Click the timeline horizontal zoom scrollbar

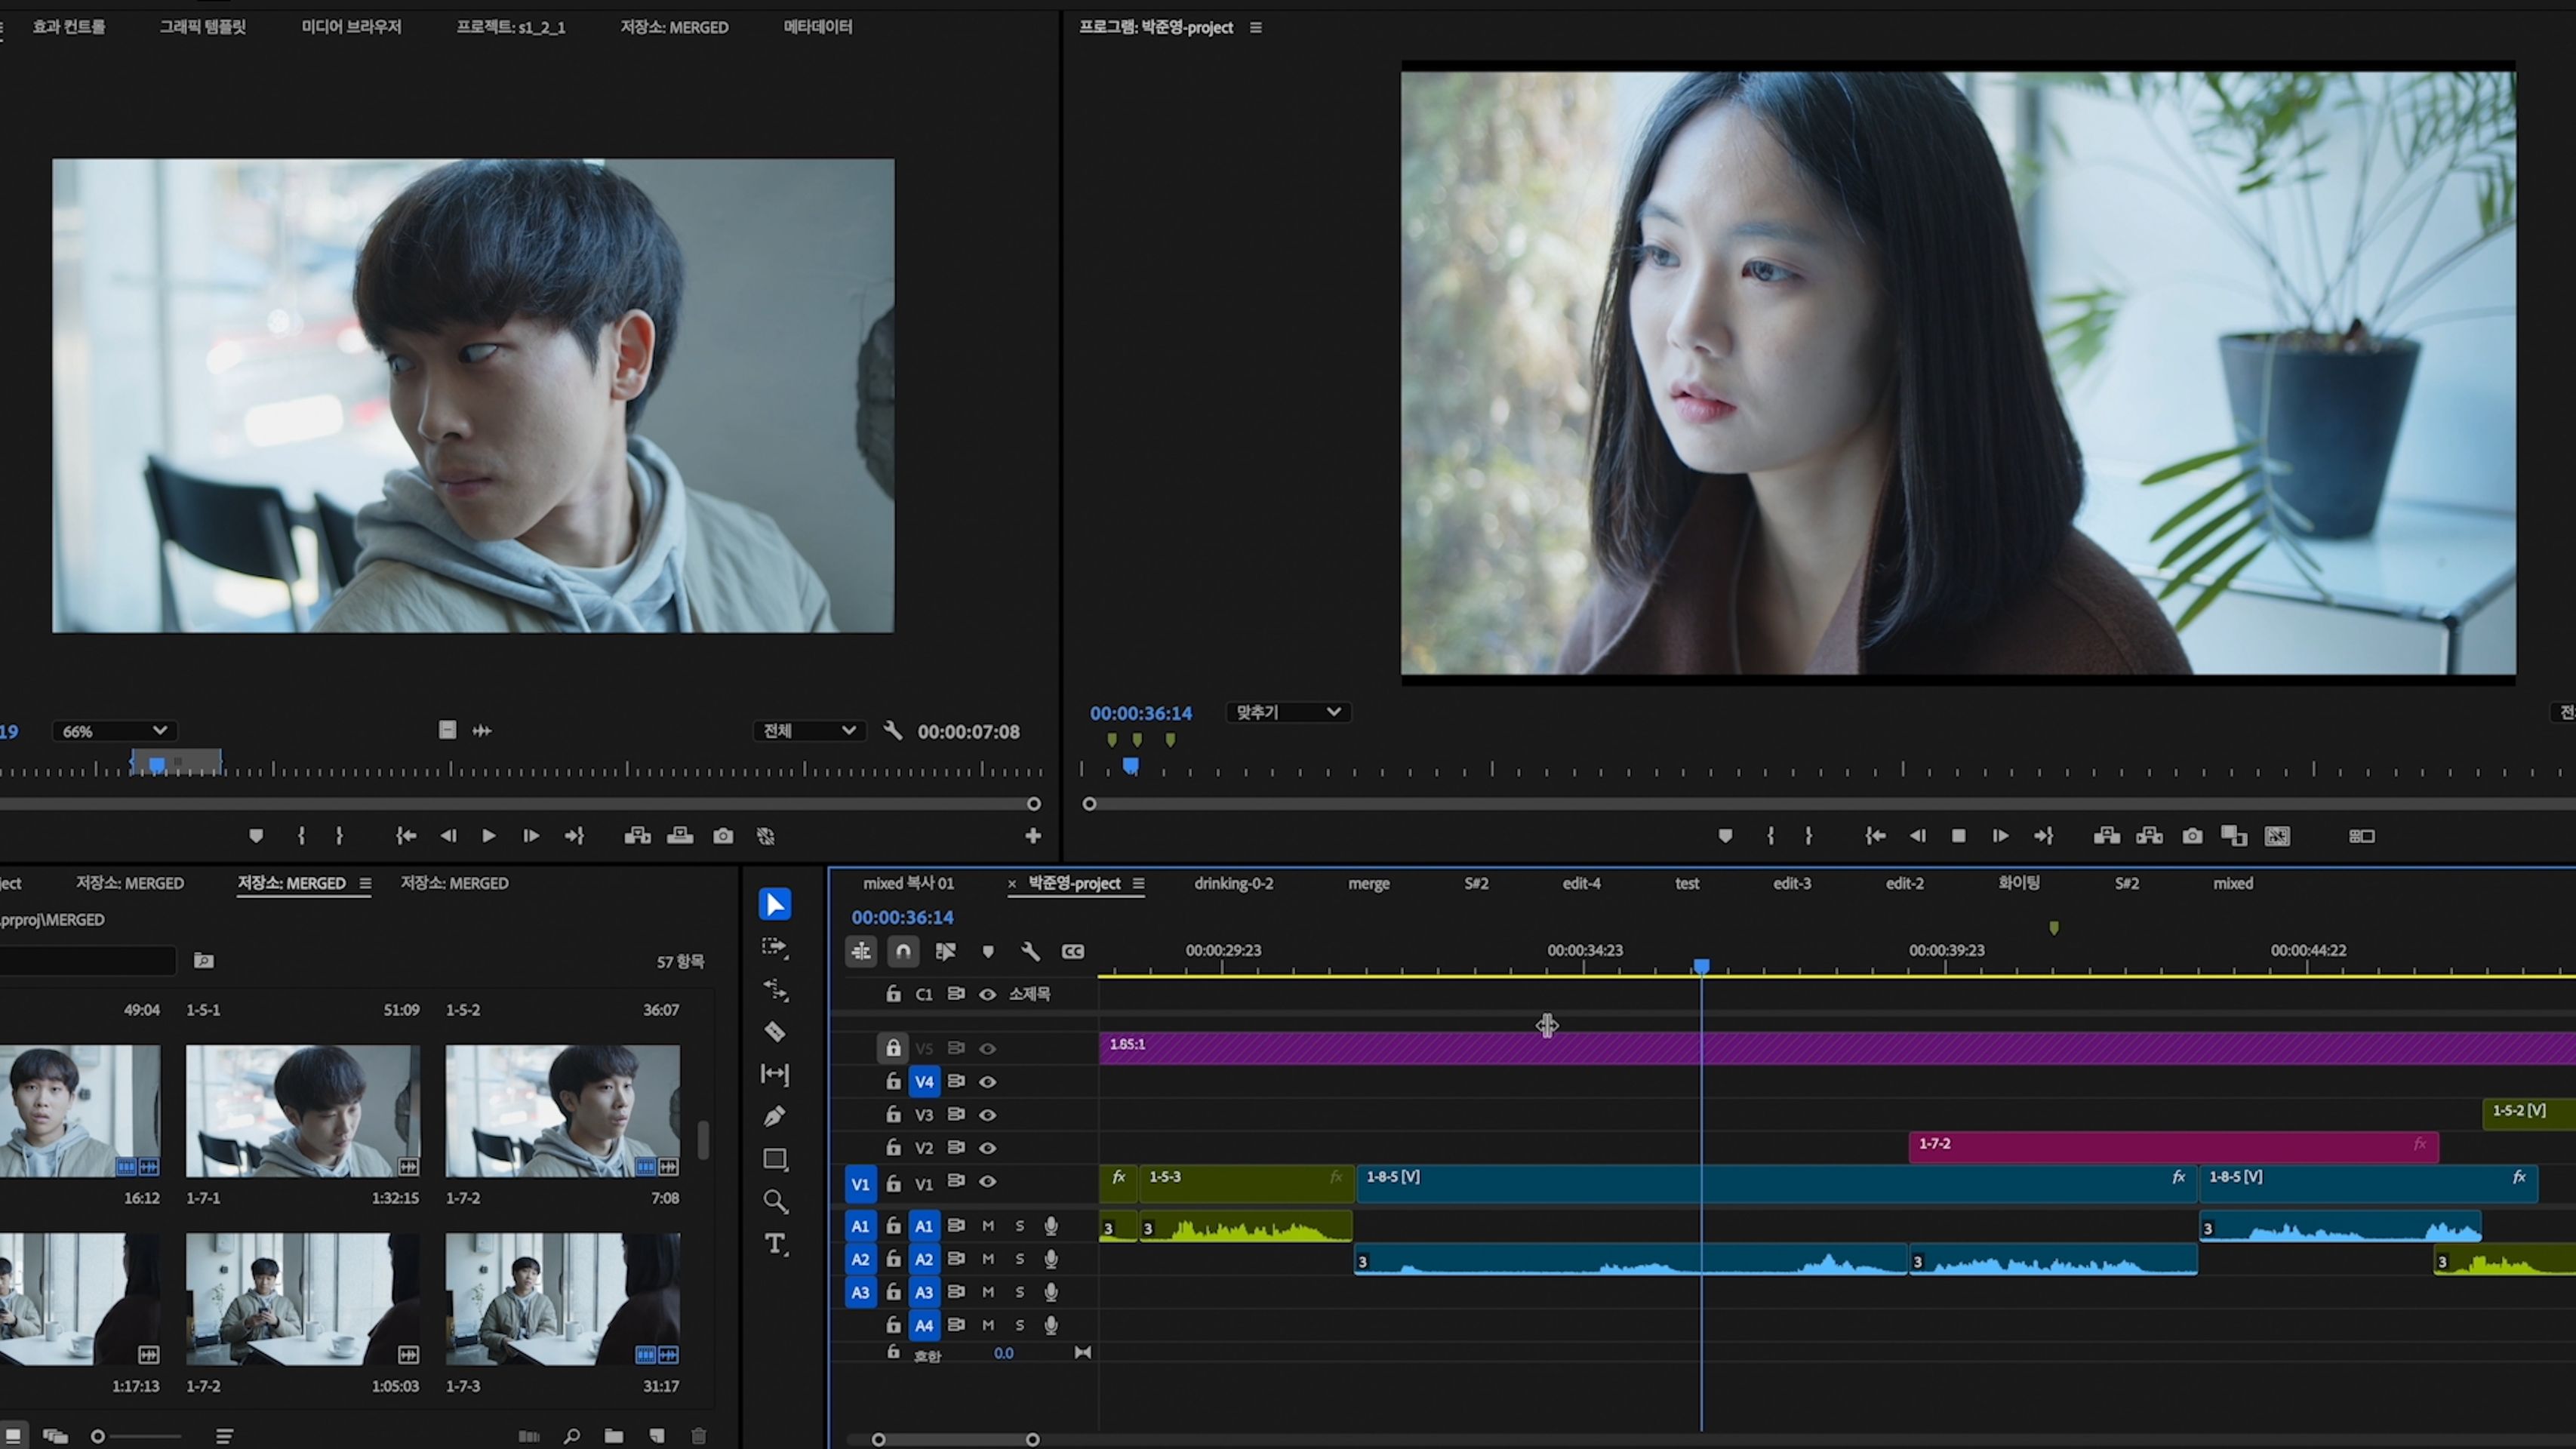(x=955, y=1440)
